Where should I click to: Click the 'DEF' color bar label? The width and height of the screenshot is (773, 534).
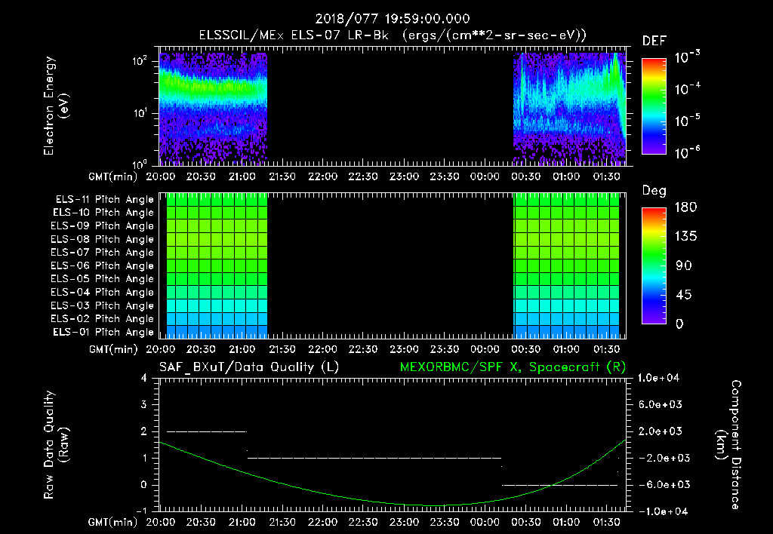pyautogui.click(x=654, y=41)
